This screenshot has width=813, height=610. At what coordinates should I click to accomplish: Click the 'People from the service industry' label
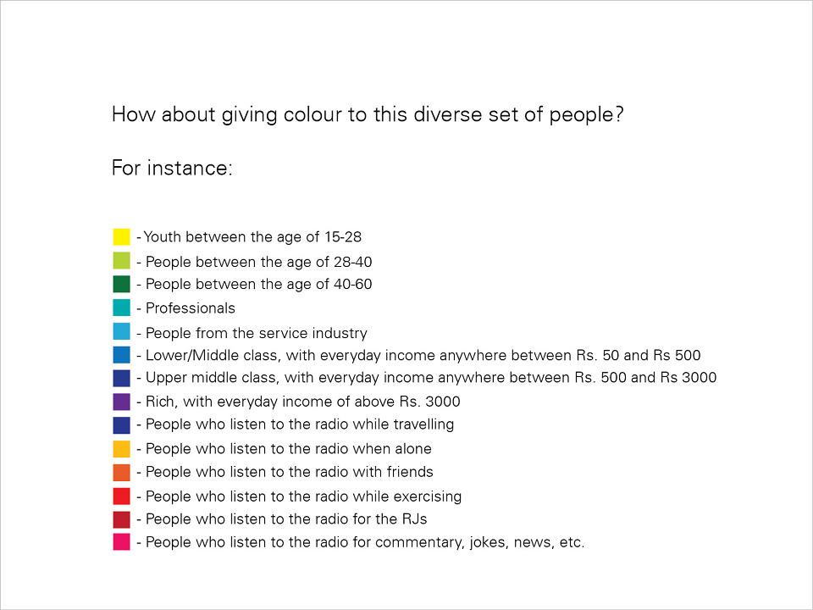click(256, 333)
